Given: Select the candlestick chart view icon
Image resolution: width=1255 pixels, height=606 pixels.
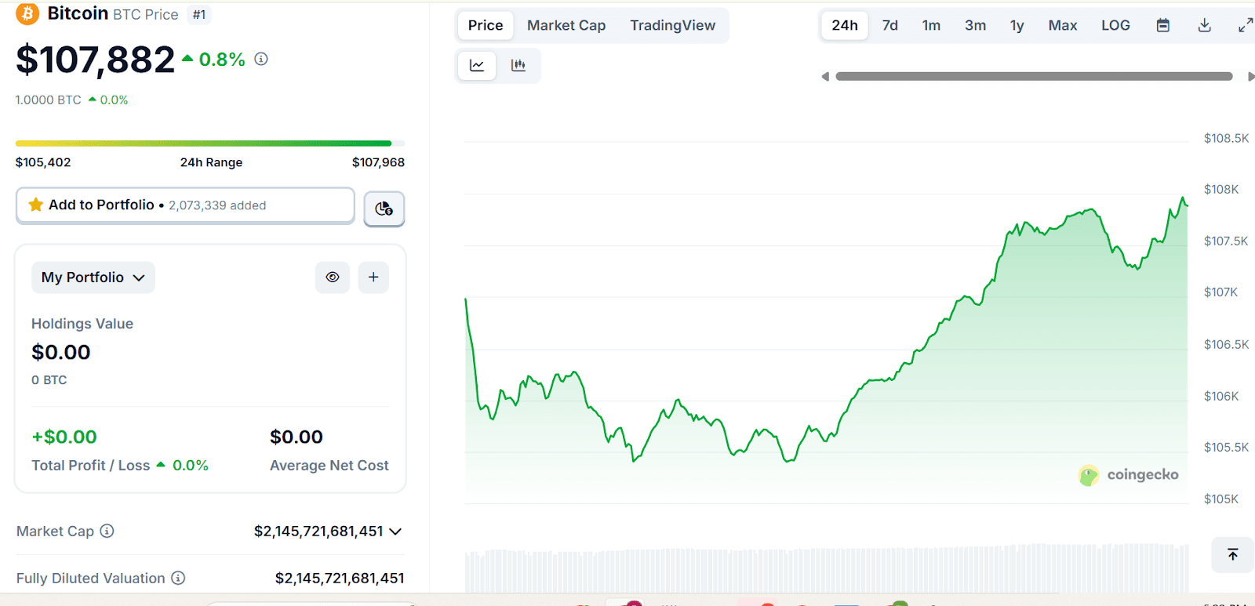Looking at the screenshot, I should click(518, 65).
